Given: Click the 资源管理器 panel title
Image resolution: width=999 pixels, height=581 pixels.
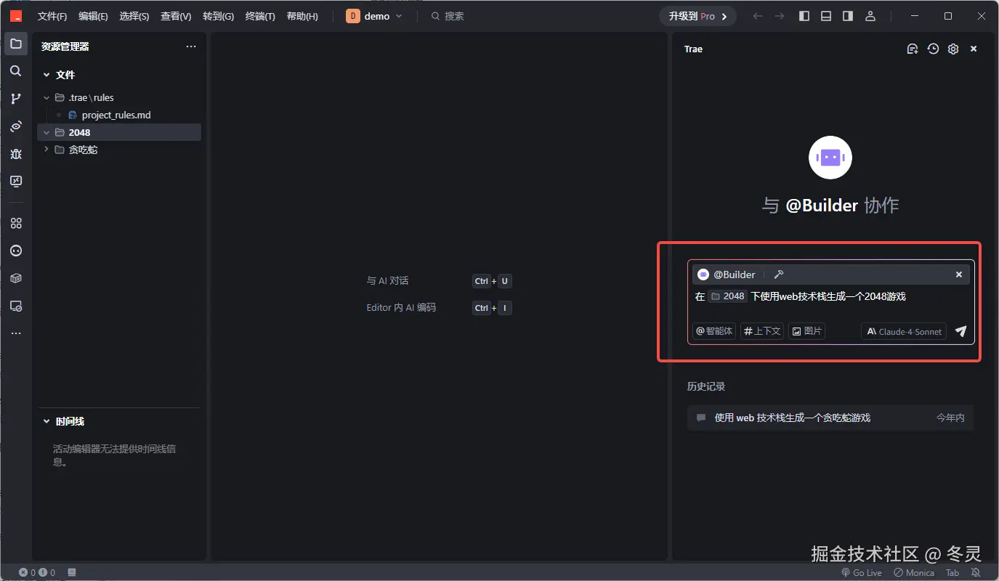Looking at the screenshot, I should [65, 46].
